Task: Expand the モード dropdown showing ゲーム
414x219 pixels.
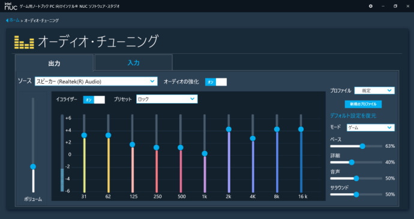Action: click(x=370, y=127)
